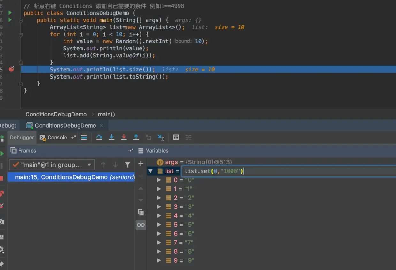Click the camera thread dump icon

[2, 221]
